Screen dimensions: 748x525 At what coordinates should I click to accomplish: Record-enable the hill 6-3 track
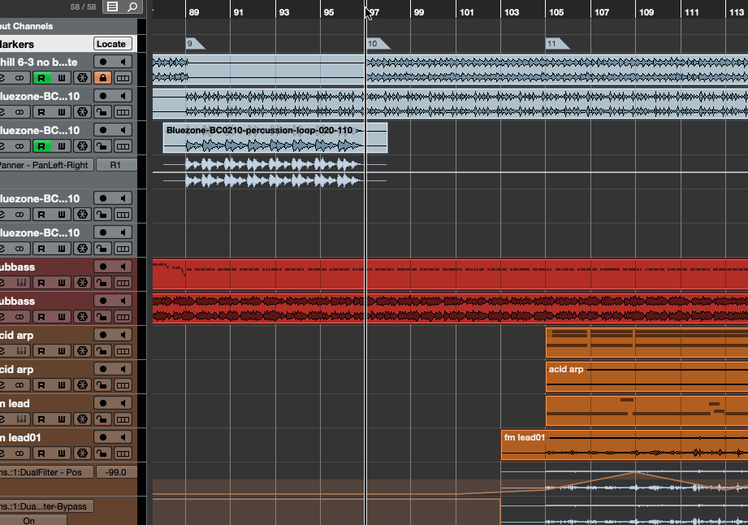(x=104, y=62)
